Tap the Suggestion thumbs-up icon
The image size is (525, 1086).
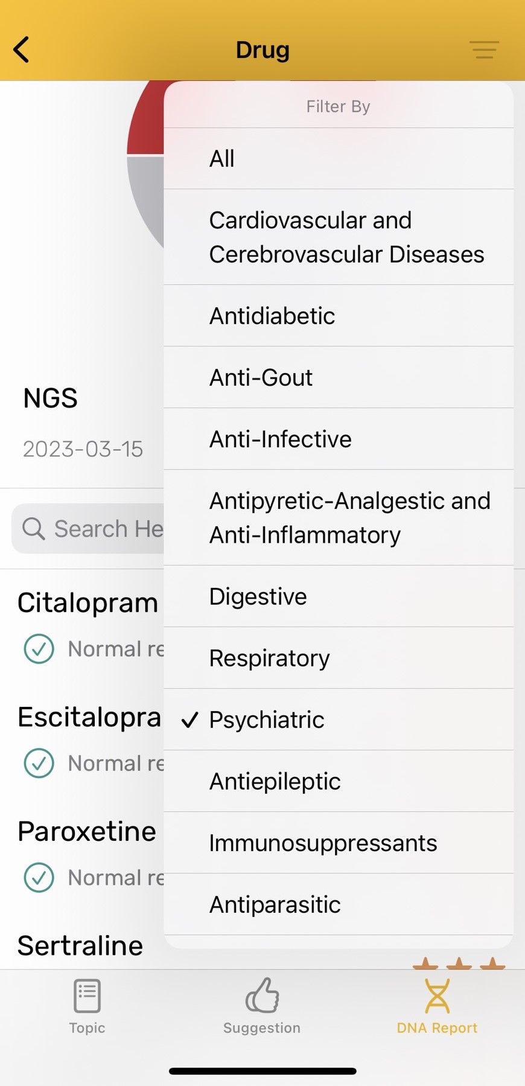[x=262, y=996]
